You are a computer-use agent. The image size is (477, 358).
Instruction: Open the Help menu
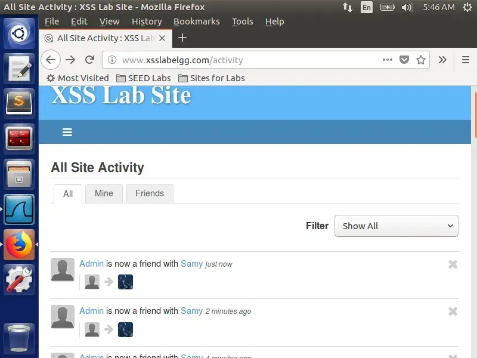[x=274, y=21]
